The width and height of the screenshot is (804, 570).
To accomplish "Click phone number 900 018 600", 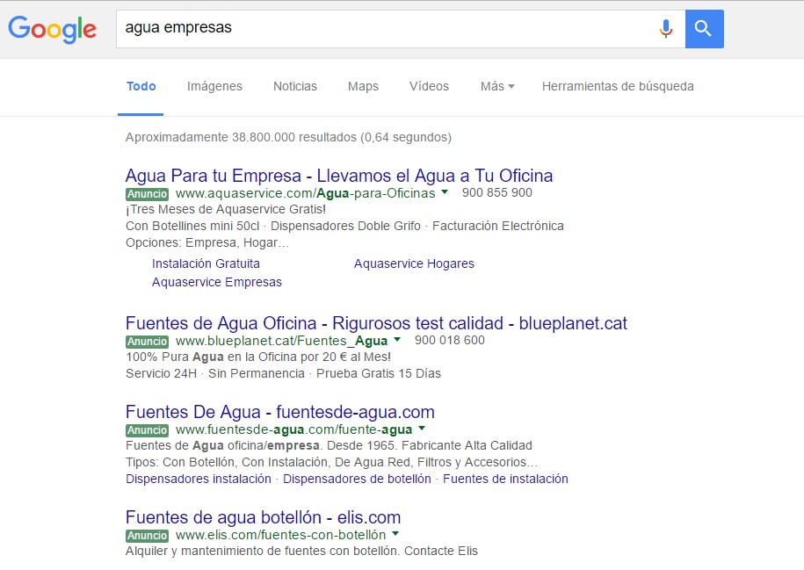I will coord(450,341).
